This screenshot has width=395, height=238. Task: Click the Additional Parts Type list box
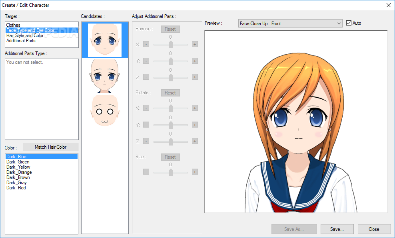[42, 99]
